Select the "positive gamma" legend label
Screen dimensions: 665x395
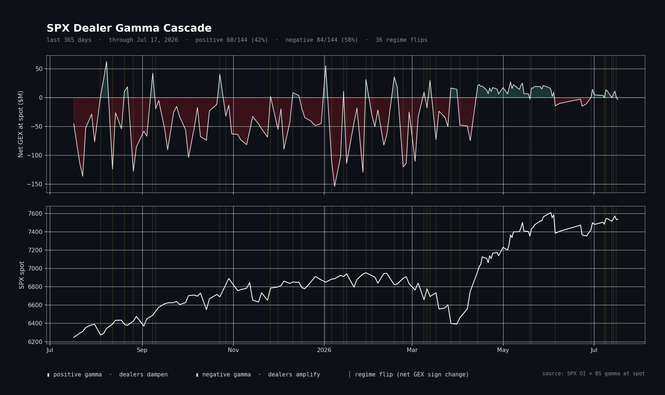click(78, 375)
